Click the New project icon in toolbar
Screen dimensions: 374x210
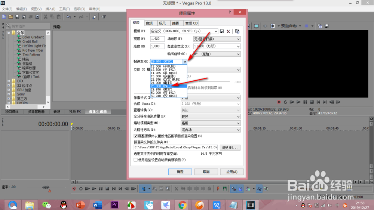click(4, 17)
